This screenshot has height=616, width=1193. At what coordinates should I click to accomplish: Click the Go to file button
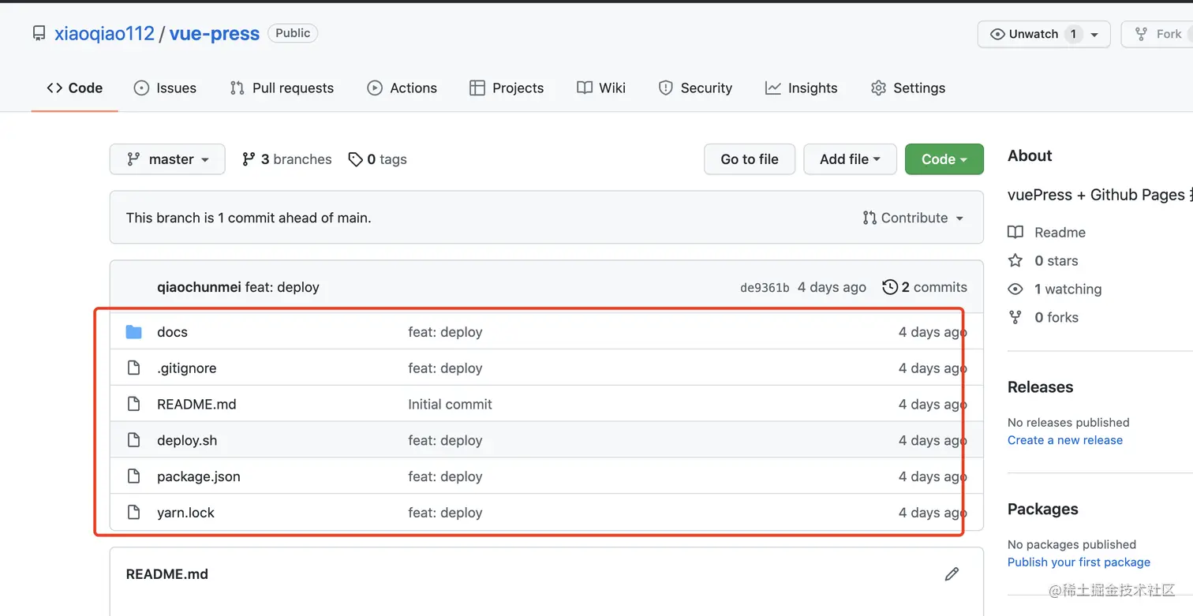[749, 159]
